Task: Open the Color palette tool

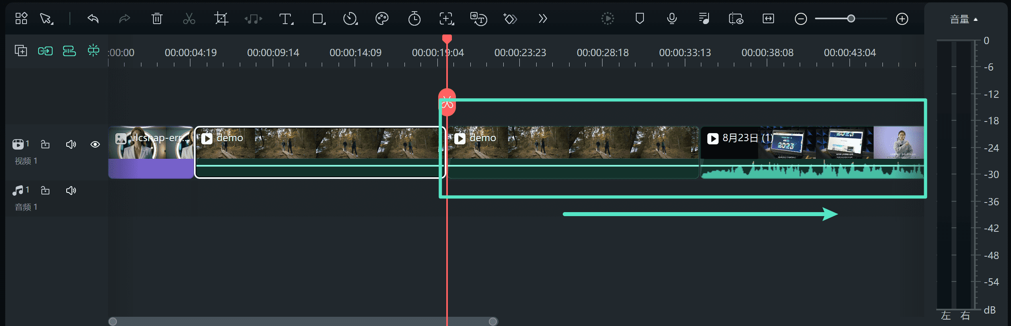Action: coord(382,18)
